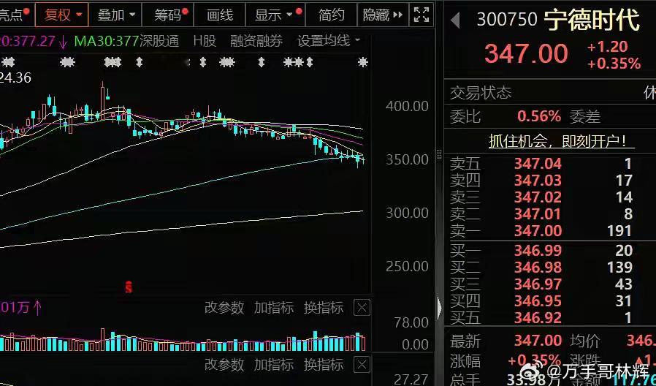Toggle fullscreen chart expand icon
The width and height of the screenshot is (656, 386).
coord(422,15)
